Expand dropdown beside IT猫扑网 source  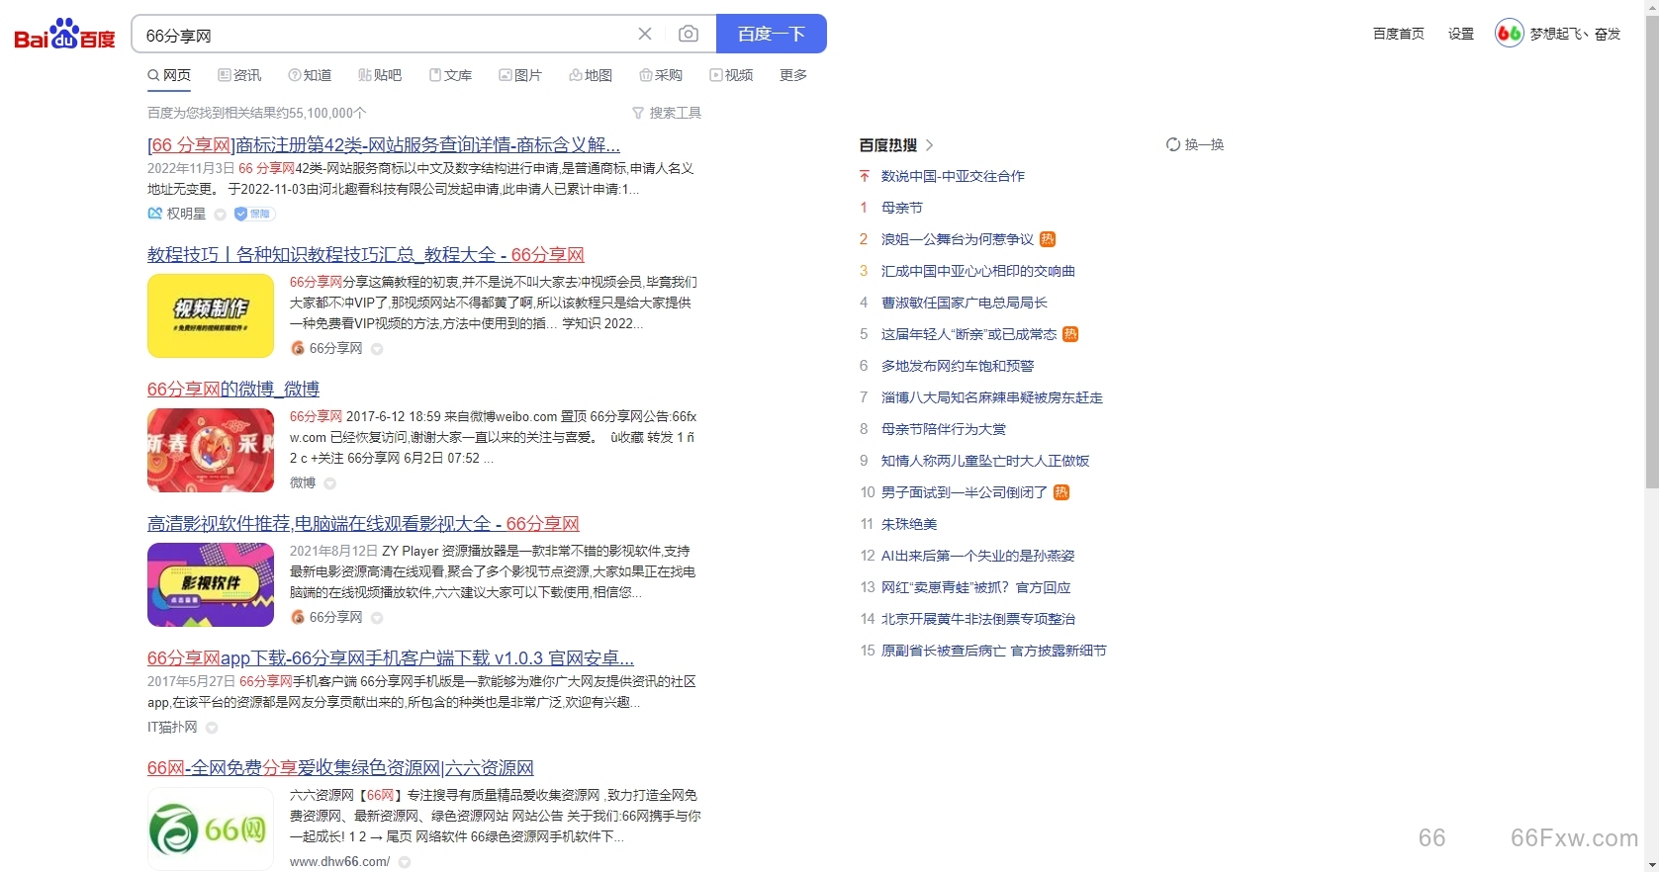(x=212, y=728)
